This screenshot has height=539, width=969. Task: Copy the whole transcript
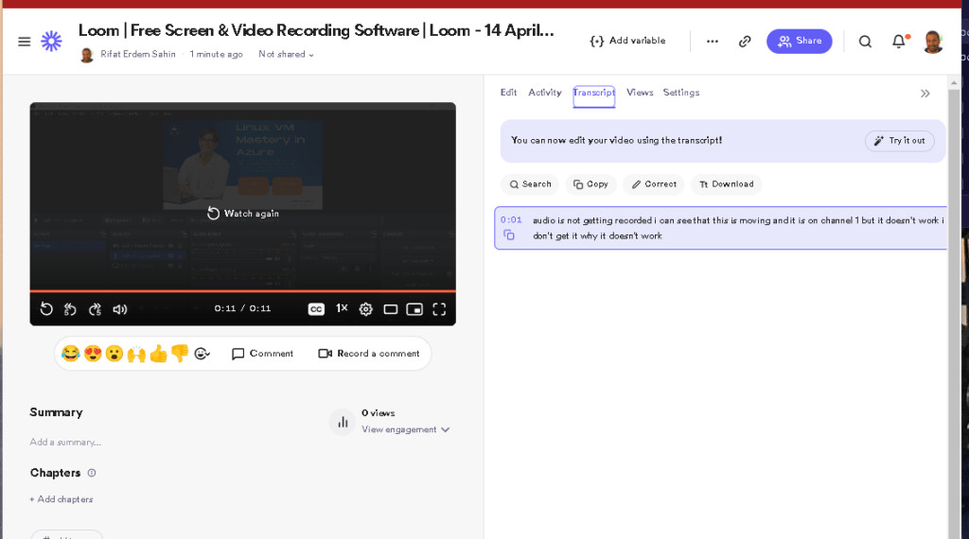point(590,184)
